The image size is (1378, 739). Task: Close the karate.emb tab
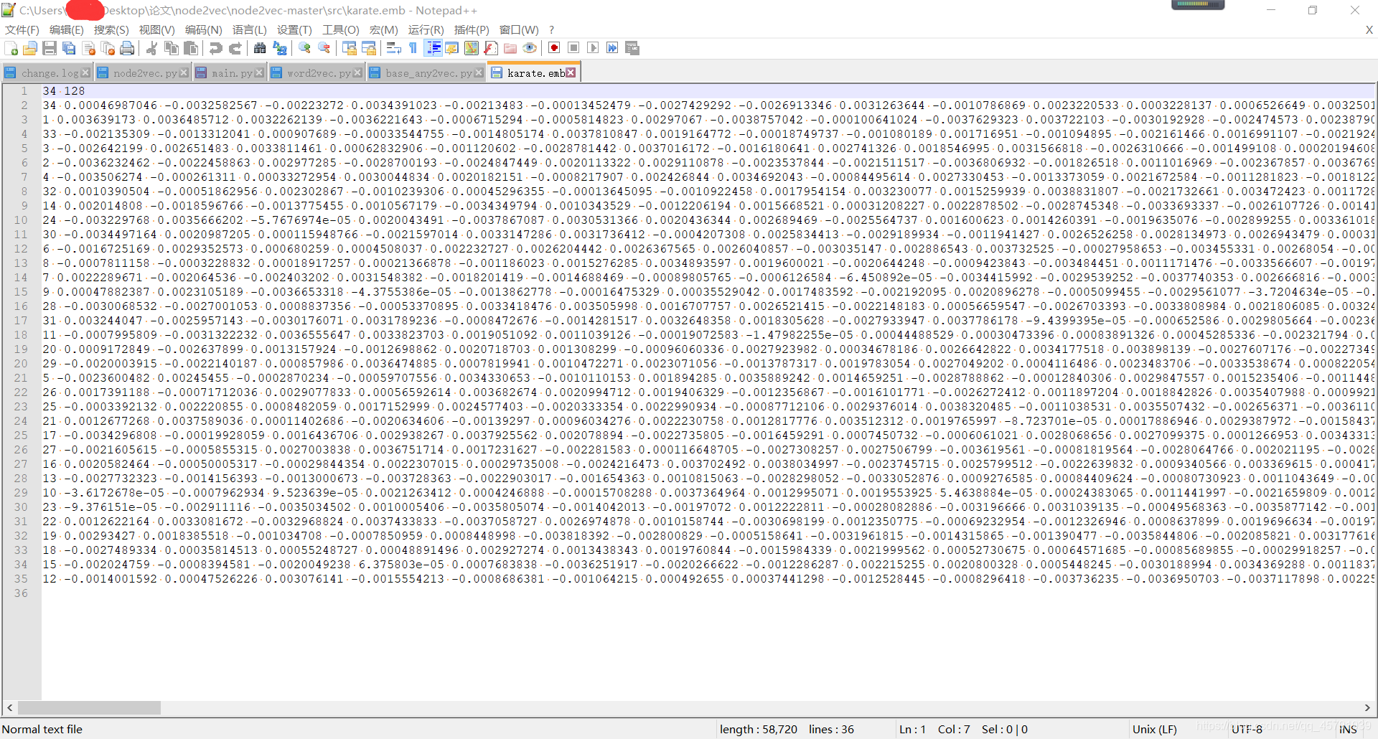click(x=571, y=72)
